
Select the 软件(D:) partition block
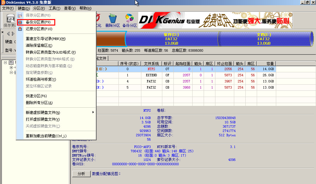[x=172, y=39]
